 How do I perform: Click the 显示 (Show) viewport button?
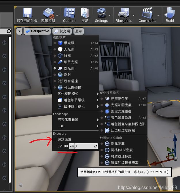79,31
